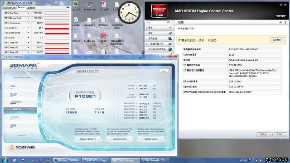
Task: Click the Fan Speed value 1380 RPM
Action: pos(38,33)
